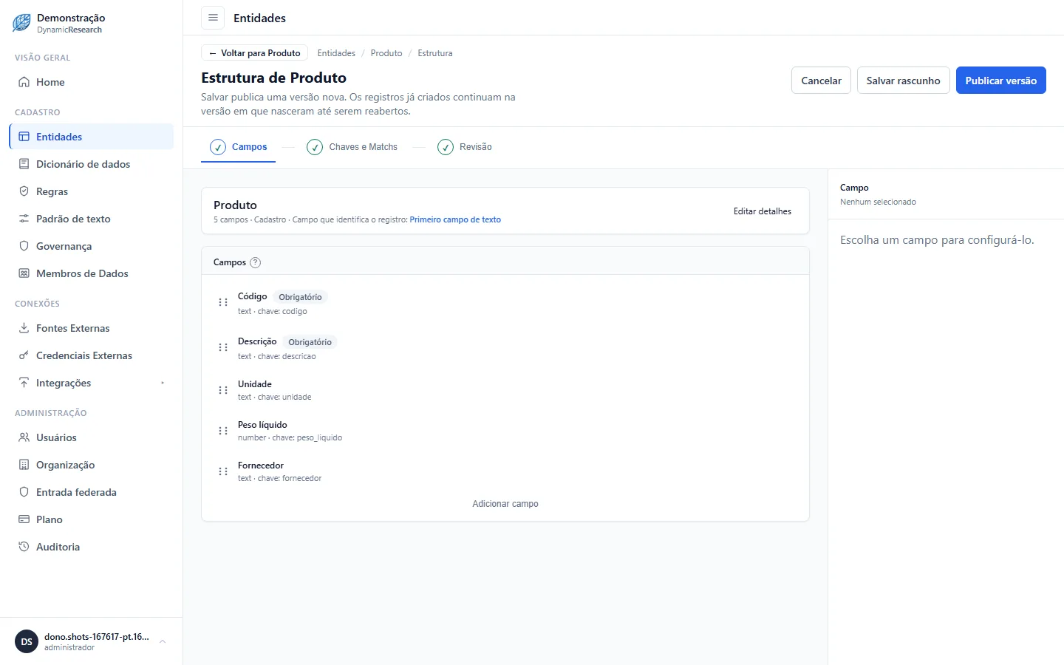Screen dimensions: 1064x665
Task: Click Publicar versão button
Action: (x=1000, y=81)
